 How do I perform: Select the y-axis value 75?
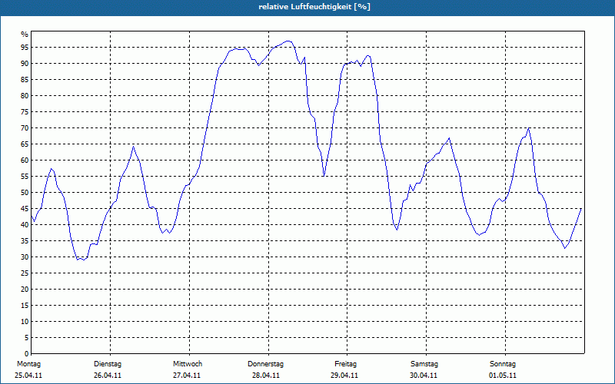pos(25,112)
